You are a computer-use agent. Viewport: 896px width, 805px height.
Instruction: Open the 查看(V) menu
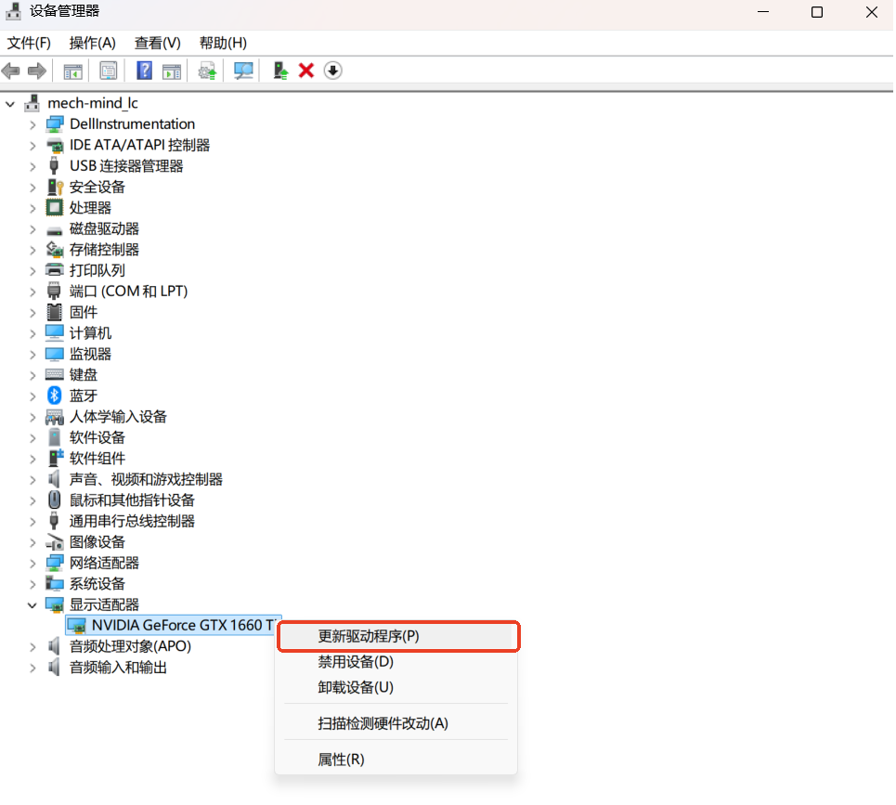point(156,43)
